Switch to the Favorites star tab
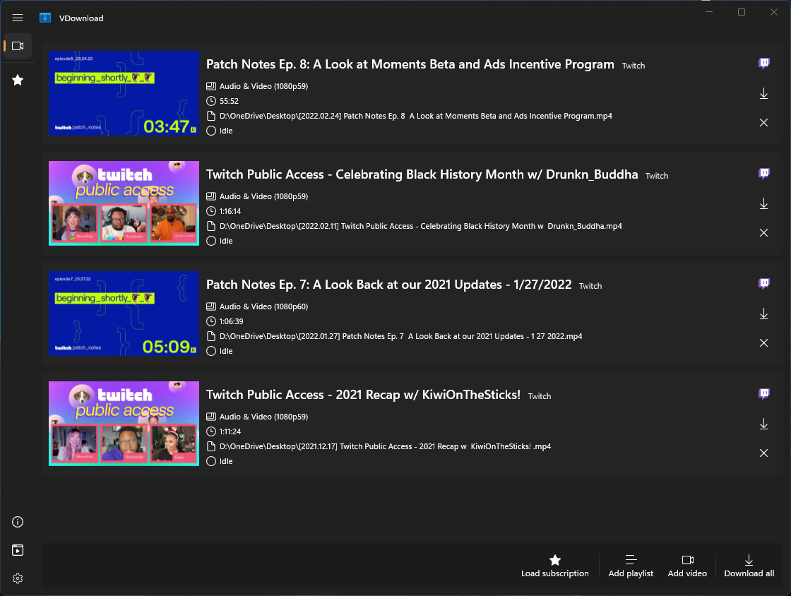The image size is (791, 596). coord(17,80)
